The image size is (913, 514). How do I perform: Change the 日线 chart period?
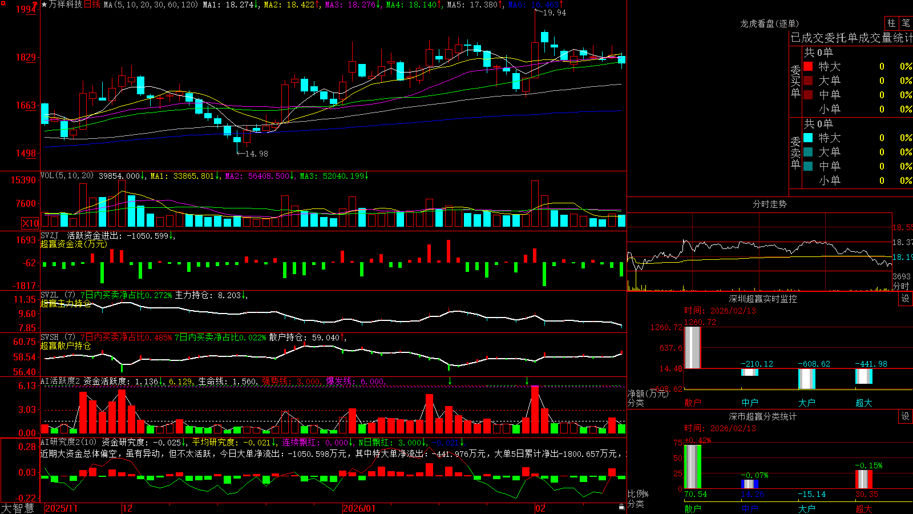click(x=92, y=5)
